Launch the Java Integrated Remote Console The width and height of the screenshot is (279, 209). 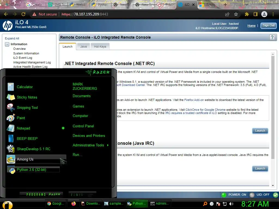click(260, 168)
